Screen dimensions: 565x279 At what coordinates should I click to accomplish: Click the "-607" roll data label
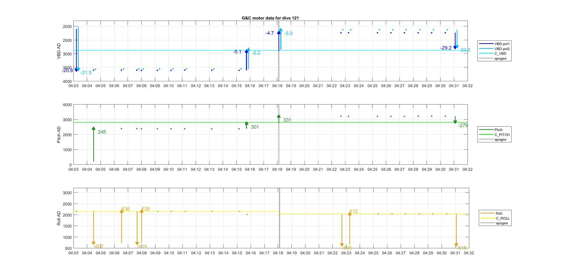(98, 246)
